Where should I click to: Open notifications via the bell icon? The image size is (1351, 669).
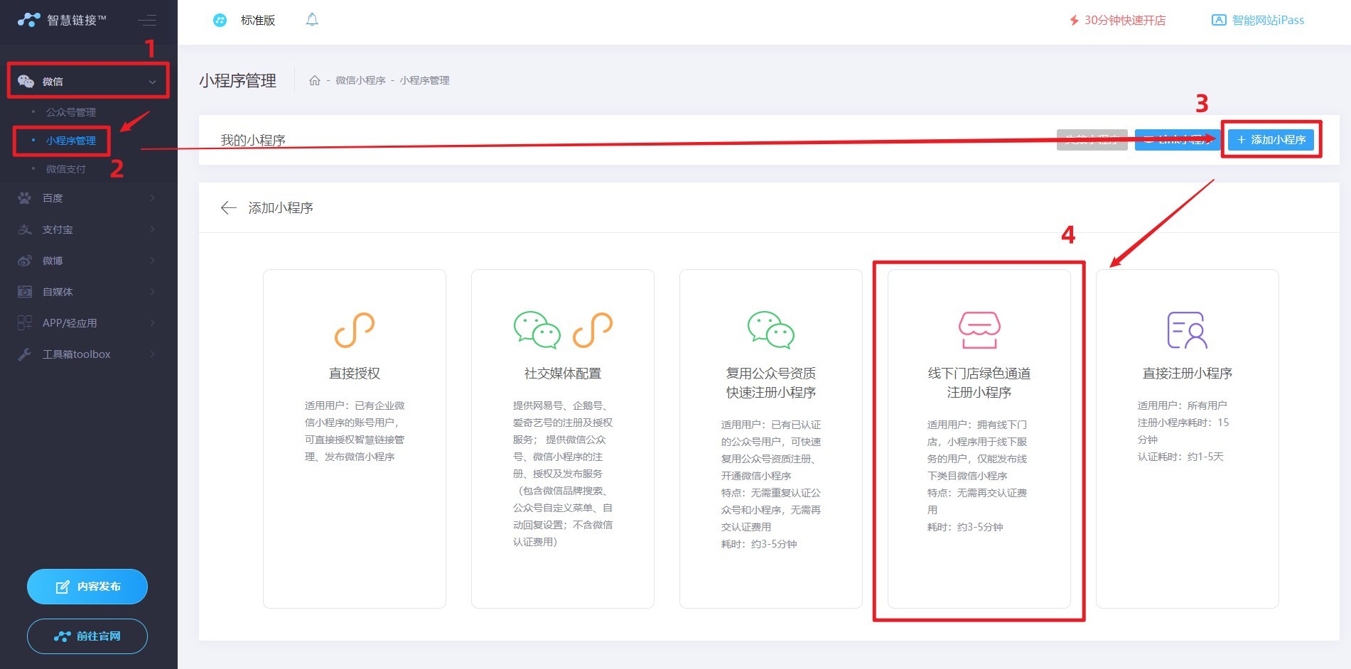312,20
